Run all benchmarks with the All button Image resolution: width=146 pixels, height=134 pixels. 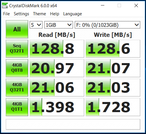17,29
